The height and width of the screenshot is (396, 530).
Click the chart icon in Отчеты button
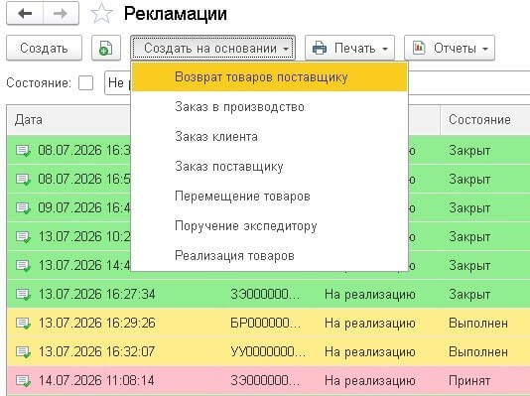coord(419,48)
